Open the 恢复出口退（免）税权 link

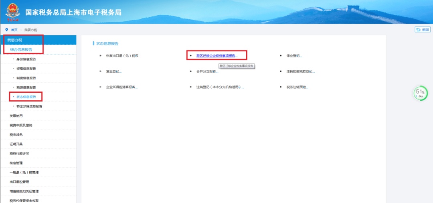[x=122, y=56]
